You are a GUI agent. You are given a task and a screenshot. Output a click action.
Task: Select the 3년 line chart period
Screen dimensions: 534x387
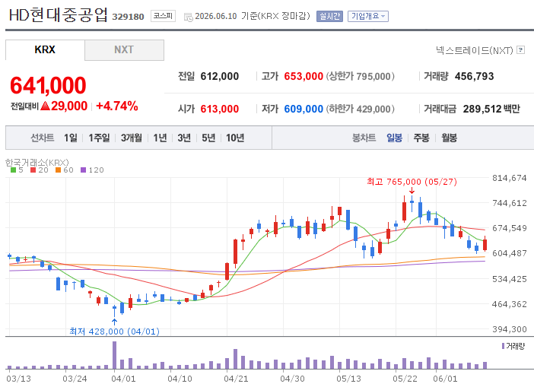(x=184, y=138)
